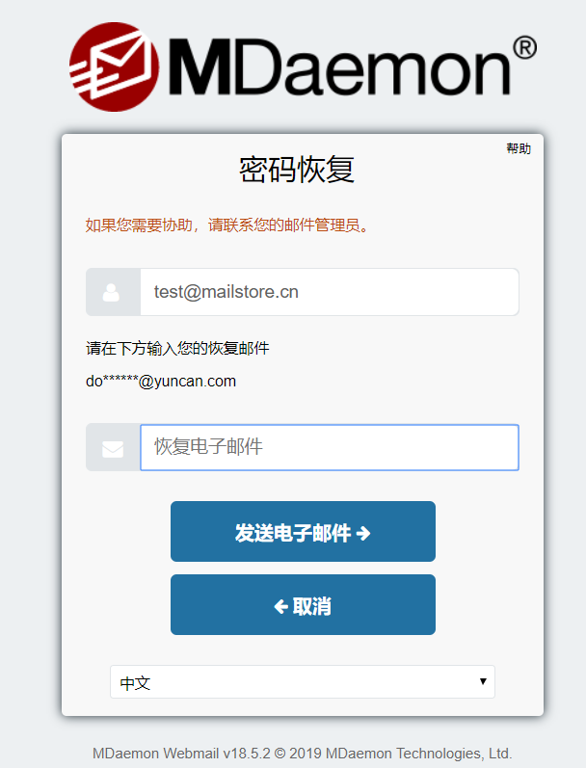Click the user silhouette icon
This screenshot has height=768, width=586.
pyautogui.click(x=111, y=292)
